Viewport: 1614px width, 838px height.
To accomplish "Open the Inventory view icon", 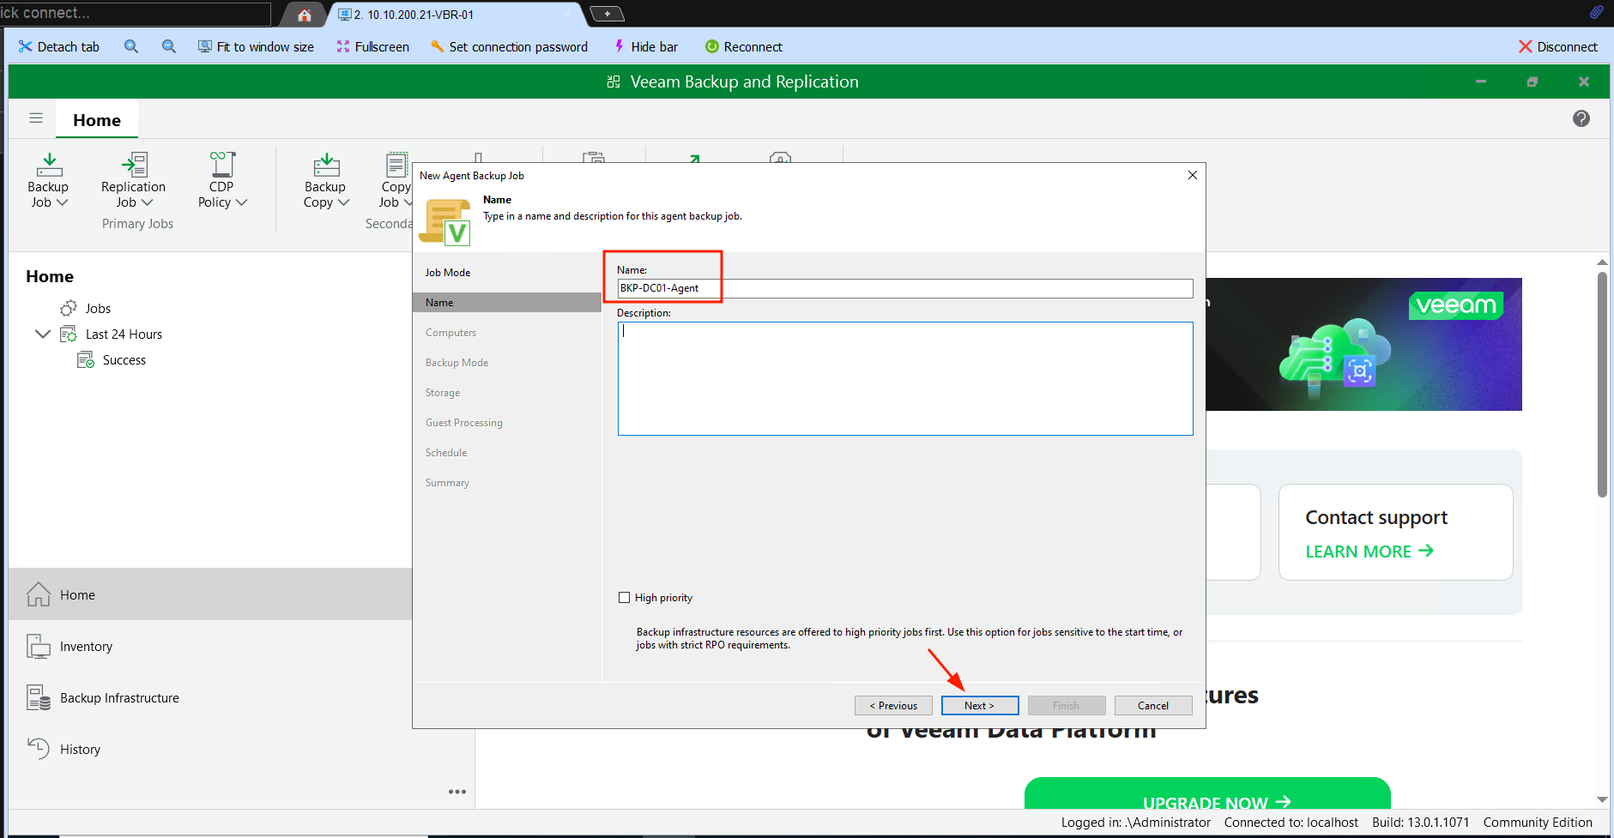I will [x=39, y=646].
